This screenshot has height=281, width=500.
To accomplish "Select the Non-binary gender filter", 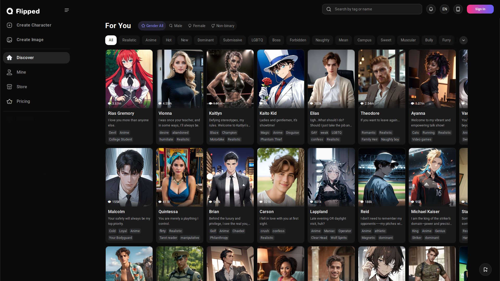I will 223,26.
